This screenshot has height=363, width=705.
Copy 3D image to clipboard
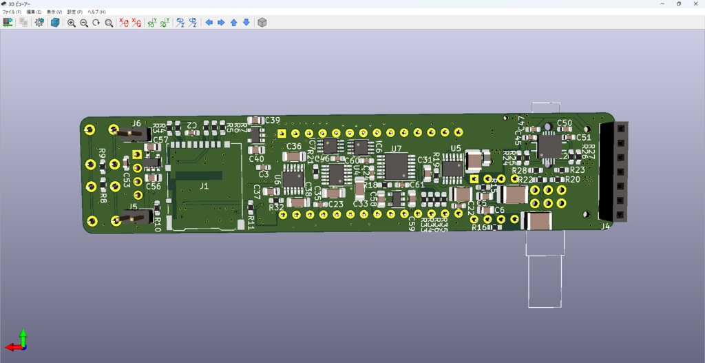(23, 23)
